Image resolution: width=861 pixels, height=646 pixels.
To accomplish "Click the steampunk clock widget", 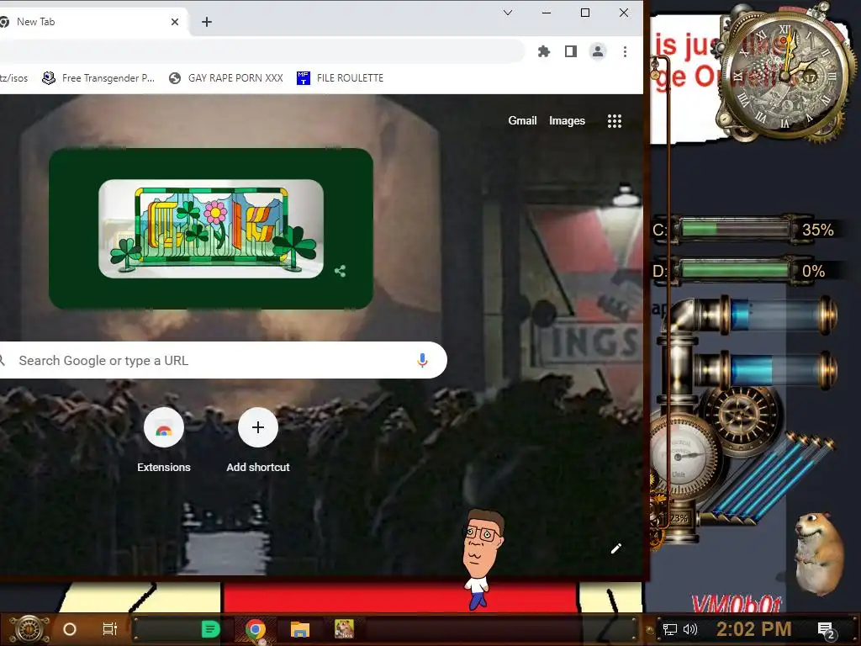I will click(x=784, y=74).
